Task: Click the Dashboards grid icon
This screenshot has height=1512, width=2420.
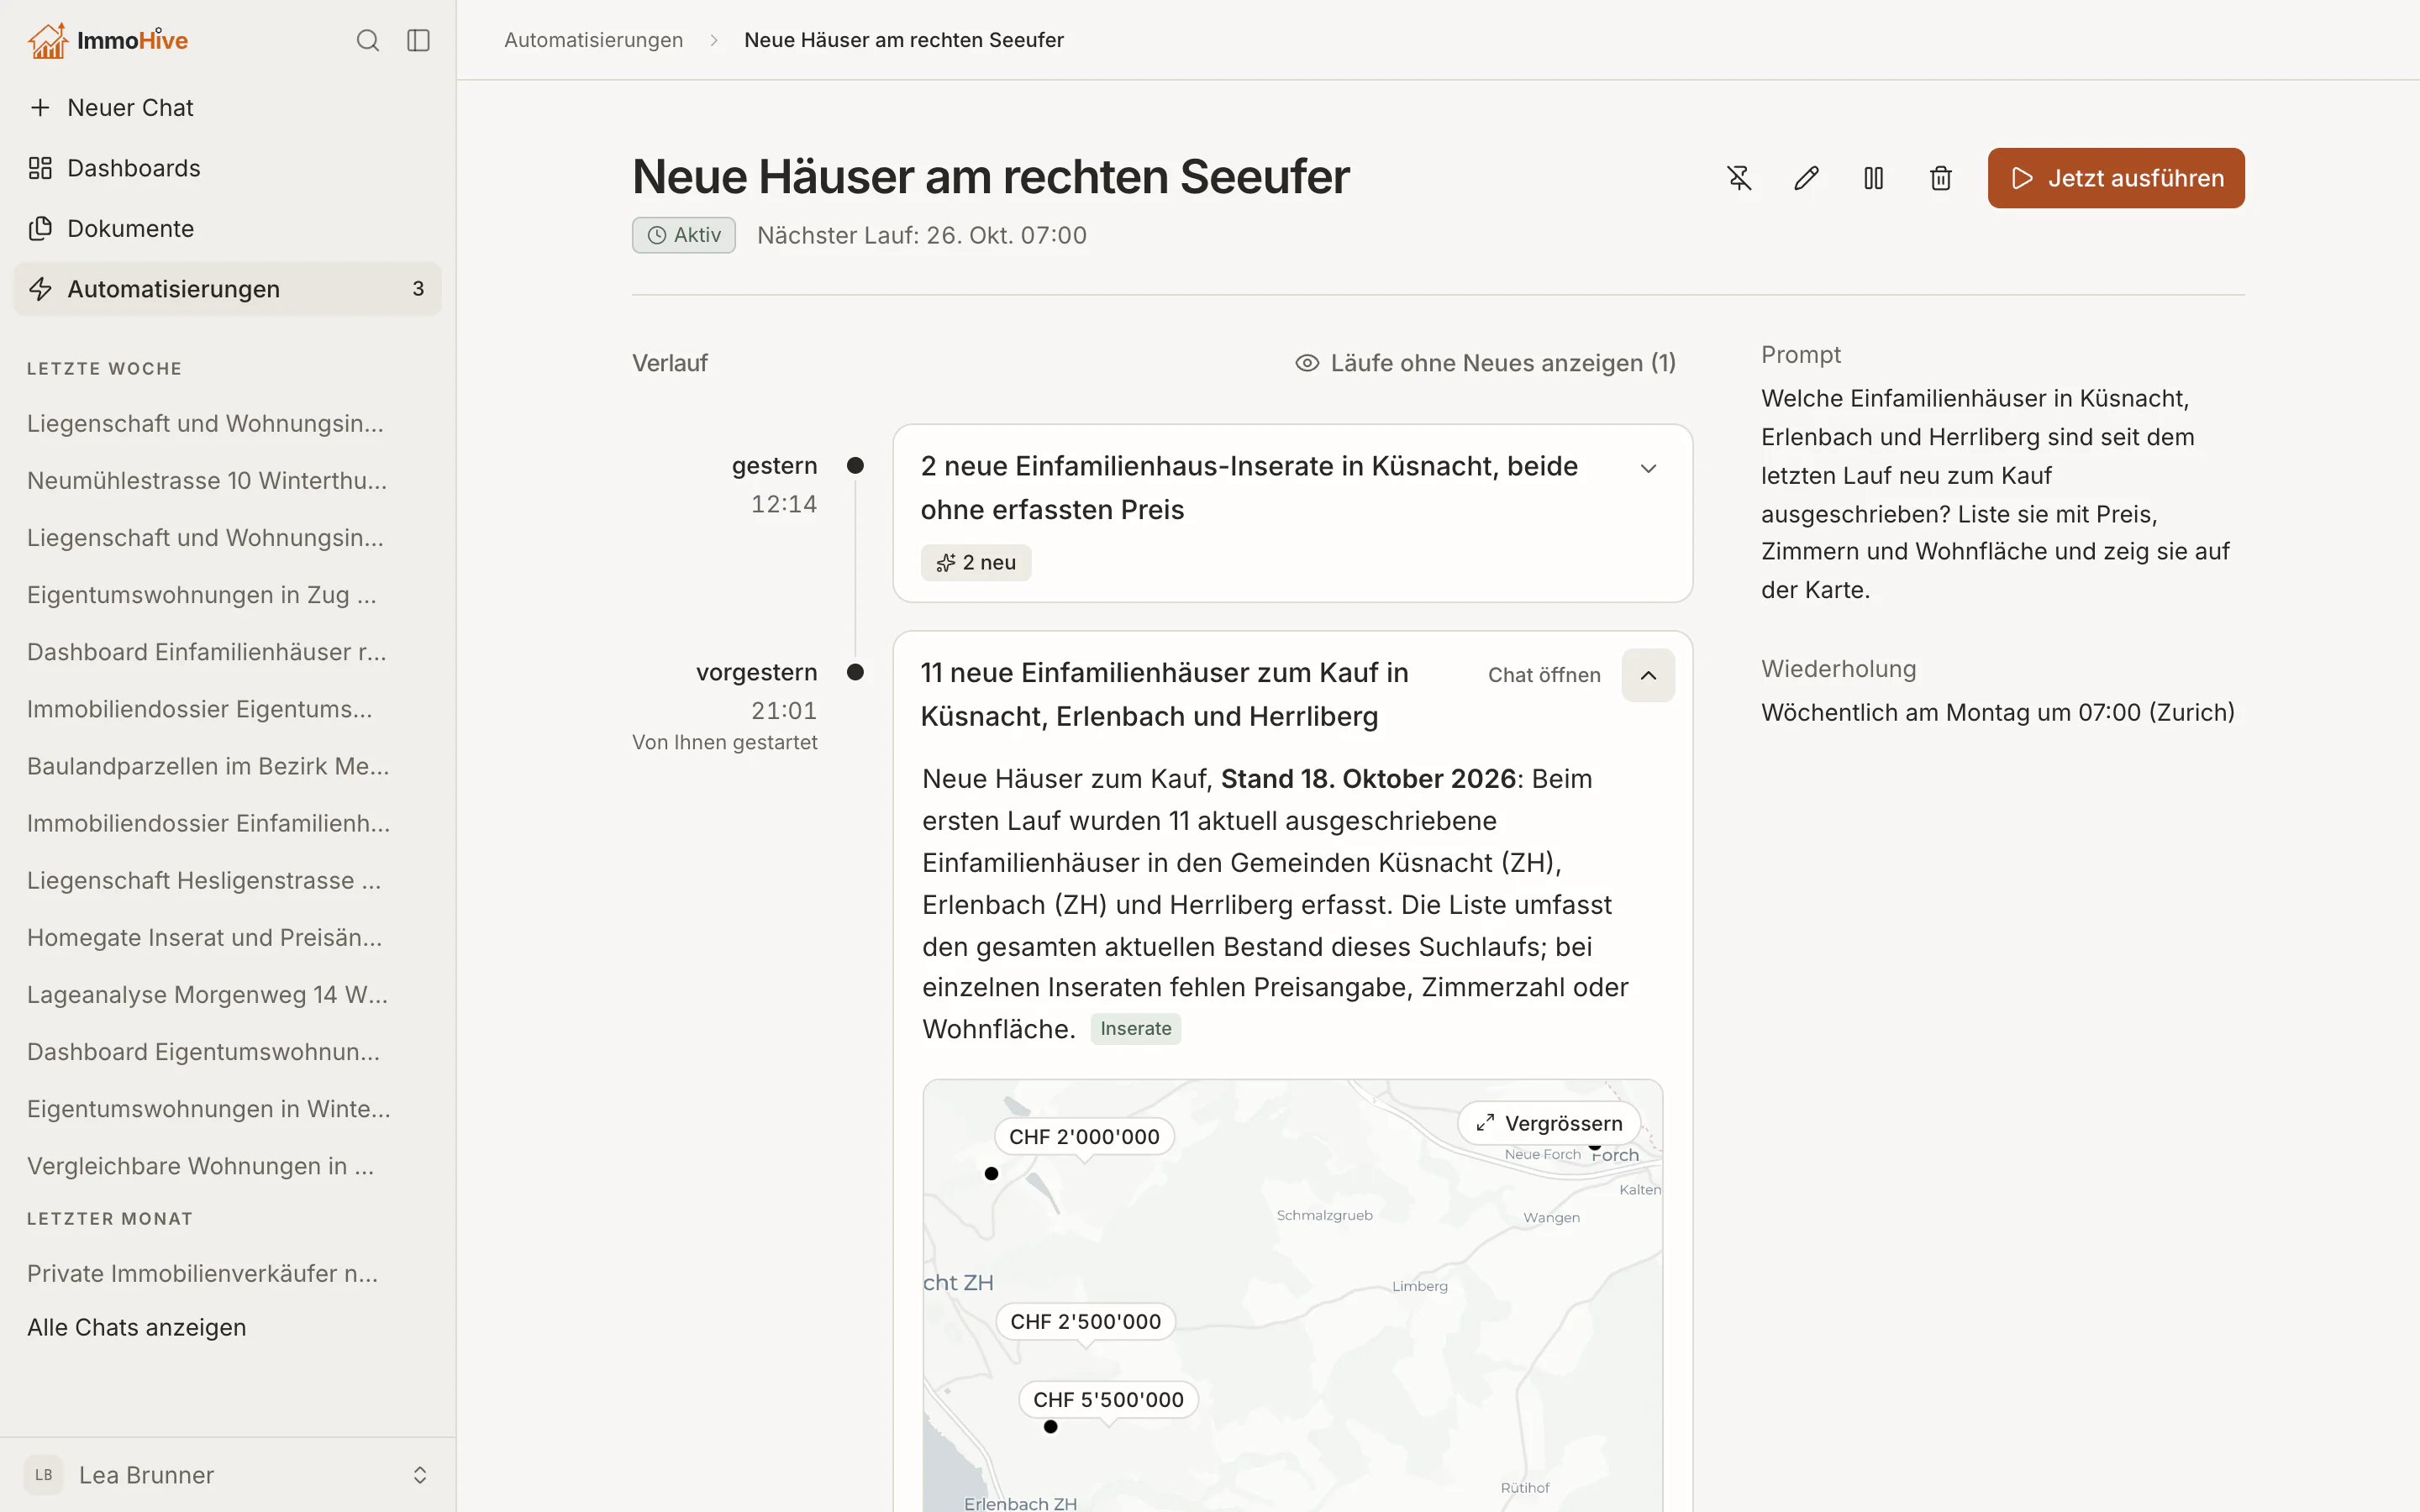Action: click(x=40, y=168)
